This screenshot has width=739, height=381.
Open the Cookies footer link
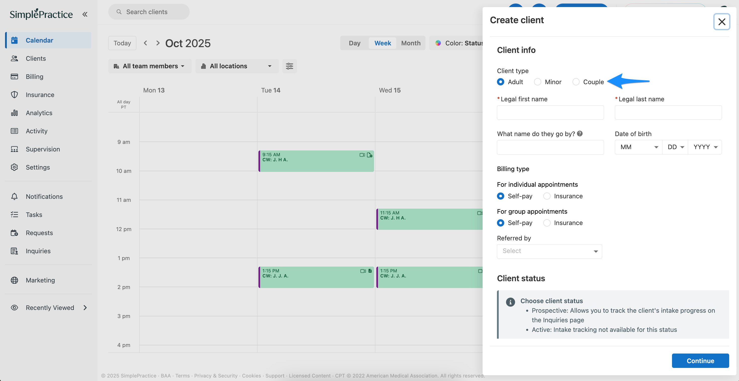[251, 375]
